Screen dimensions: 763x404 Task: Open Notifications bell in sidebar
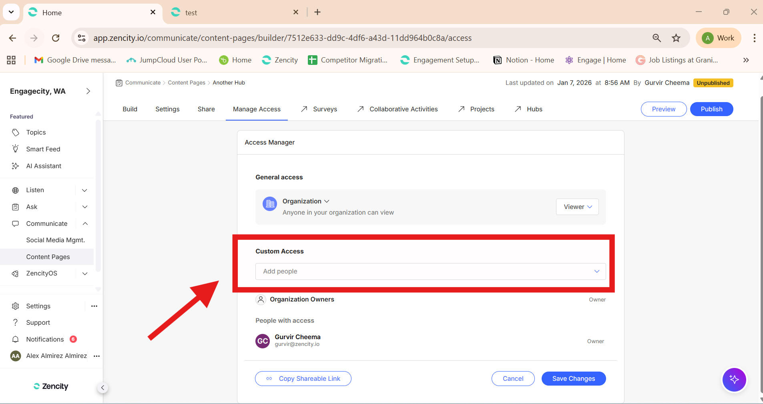coord(16,339)
